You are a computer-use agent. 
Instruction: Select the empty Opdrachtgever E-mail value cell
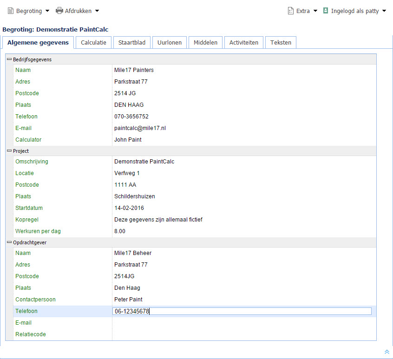(242, 323)
